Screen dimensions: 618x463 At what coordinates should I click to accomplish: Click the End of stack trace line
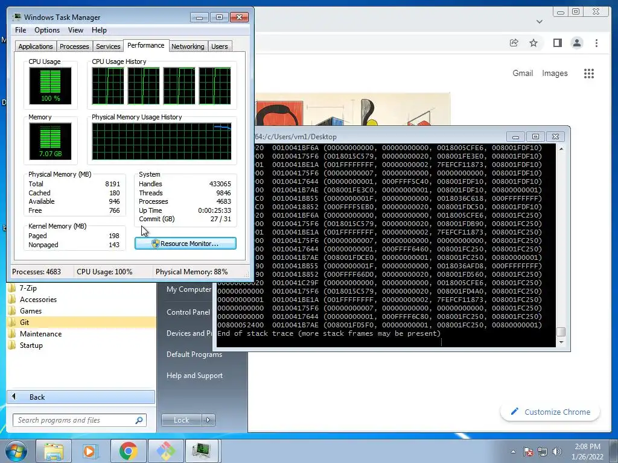[329, 333]
